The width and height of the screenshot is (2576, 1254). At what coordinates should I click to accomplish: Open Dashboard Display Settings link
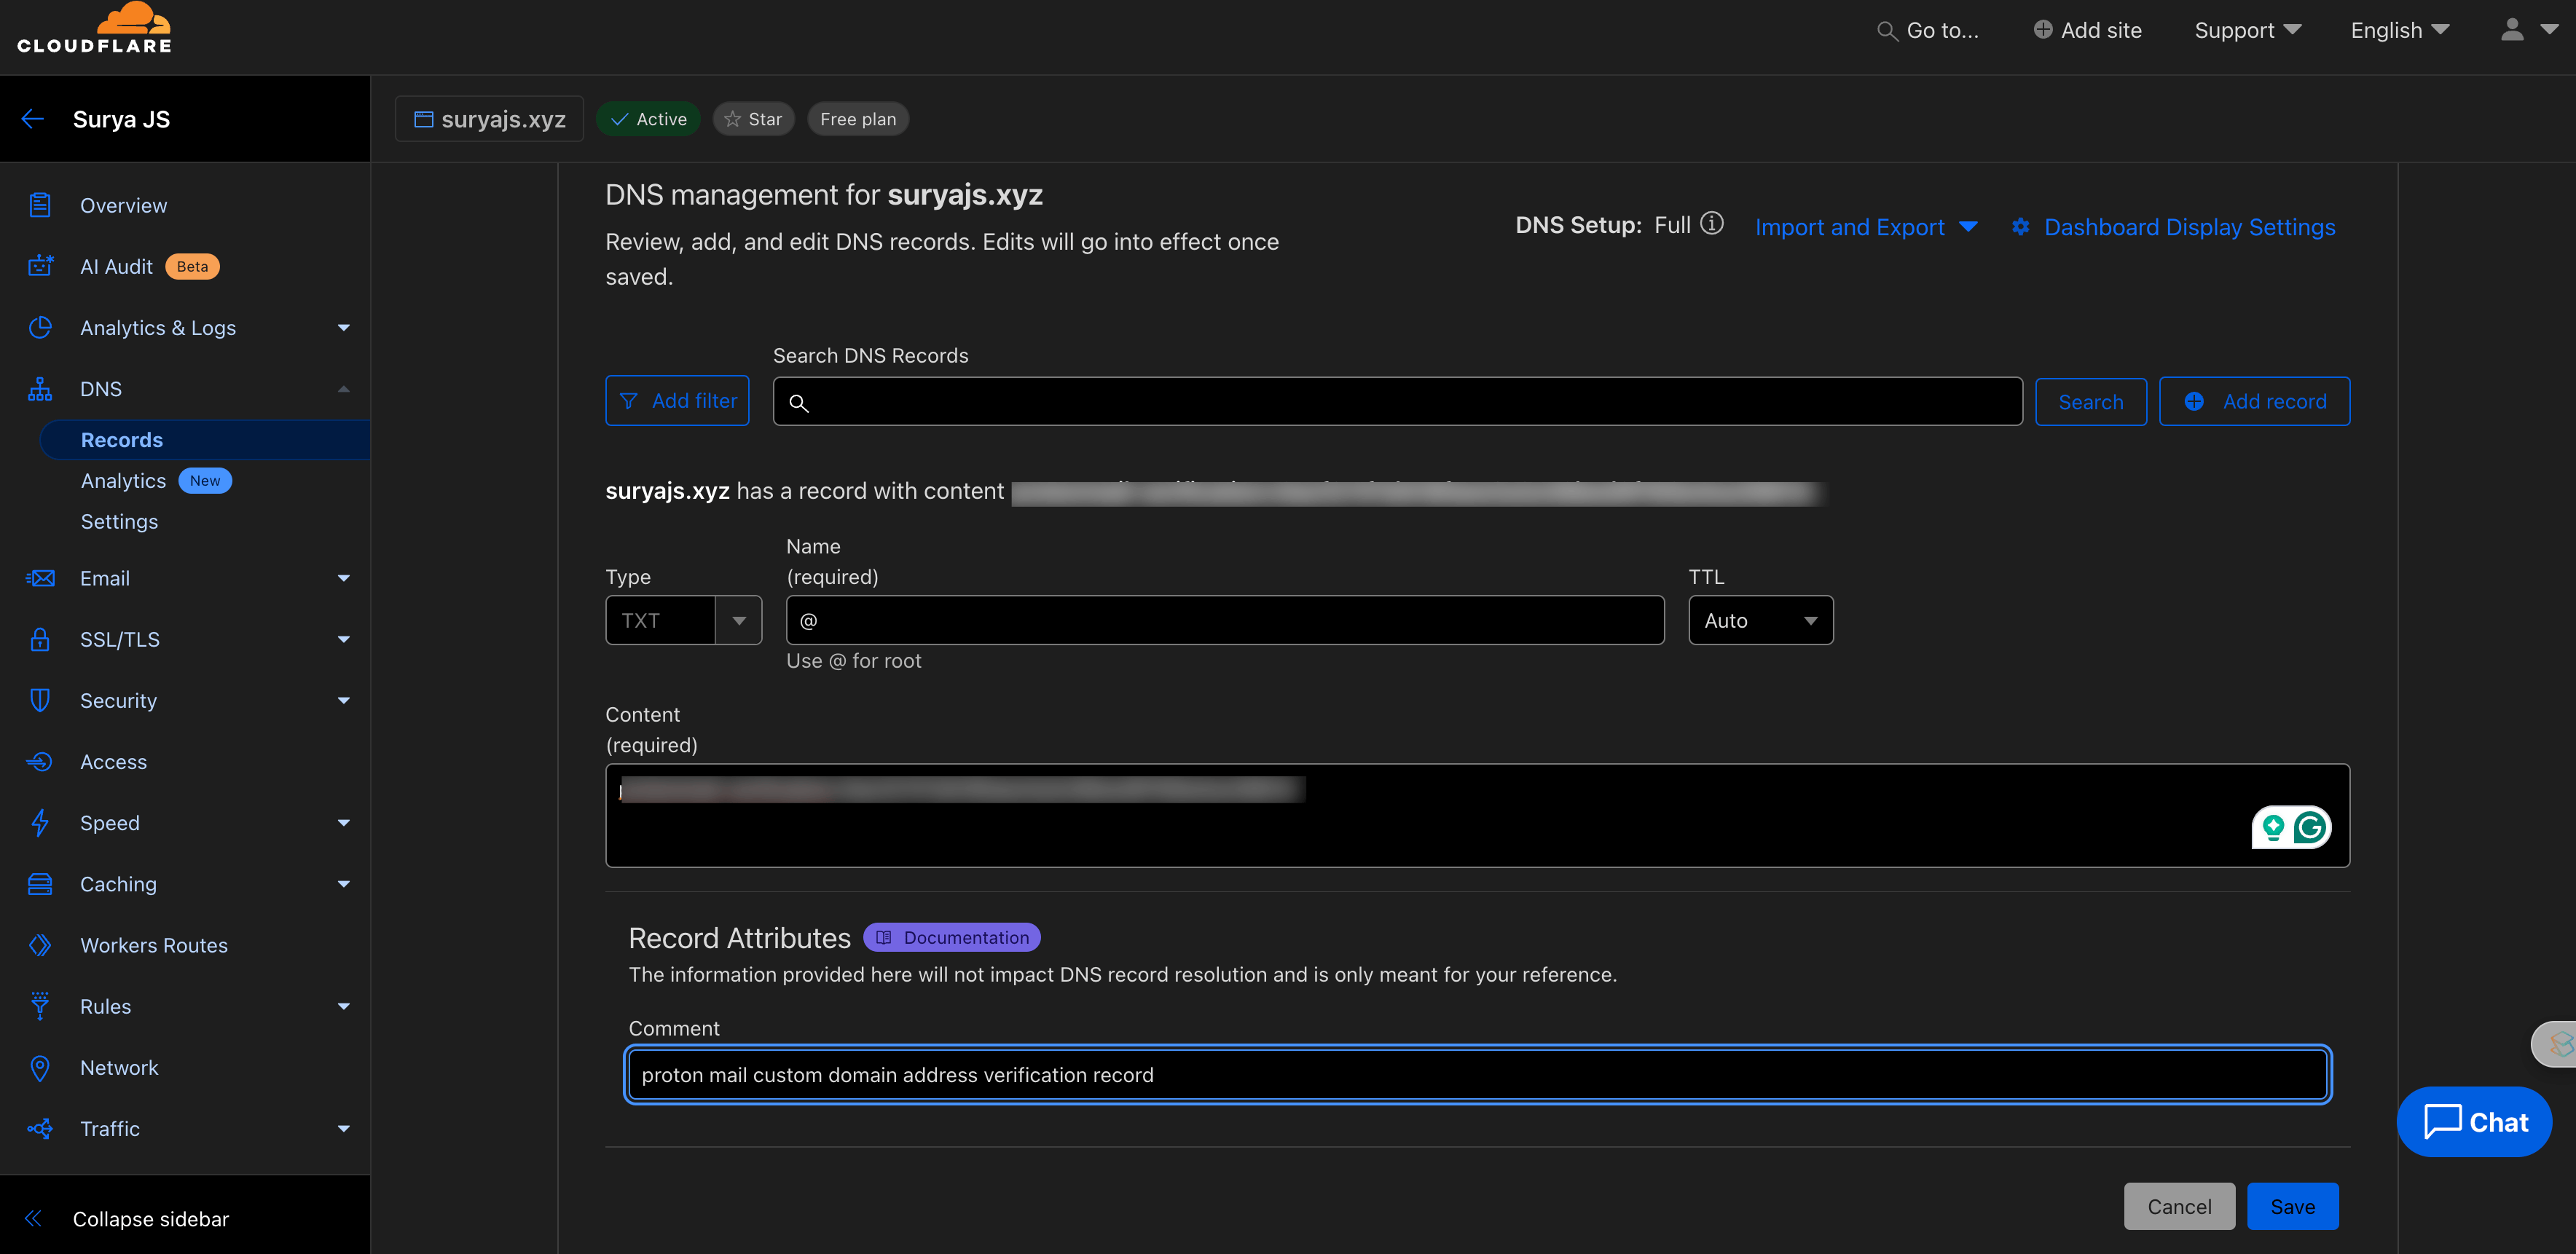[x=2190, y=227]
